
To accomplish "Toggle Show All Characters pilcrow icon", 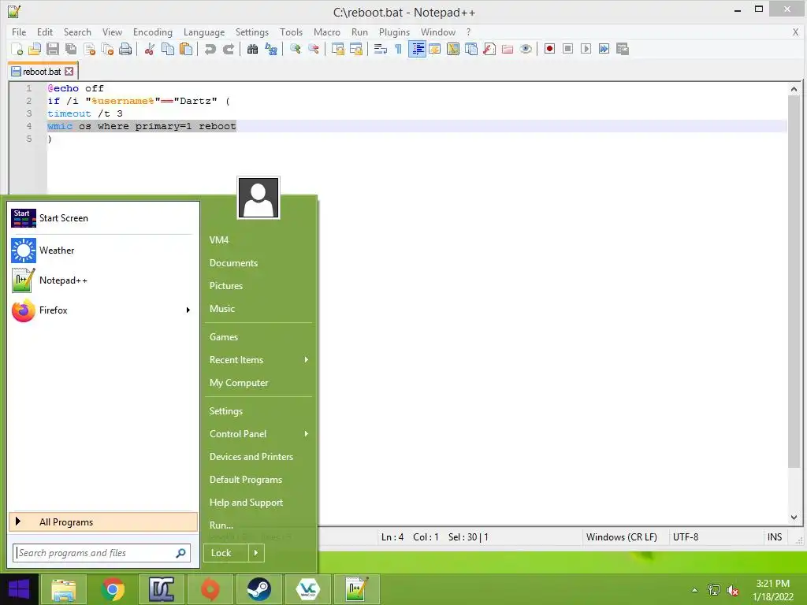I will click(398, 49).
